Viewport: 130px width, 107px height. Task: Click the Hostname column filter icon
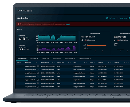36,63
